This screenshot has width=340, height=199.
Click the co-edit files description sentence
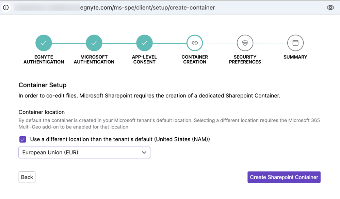[x=149, y=96]
